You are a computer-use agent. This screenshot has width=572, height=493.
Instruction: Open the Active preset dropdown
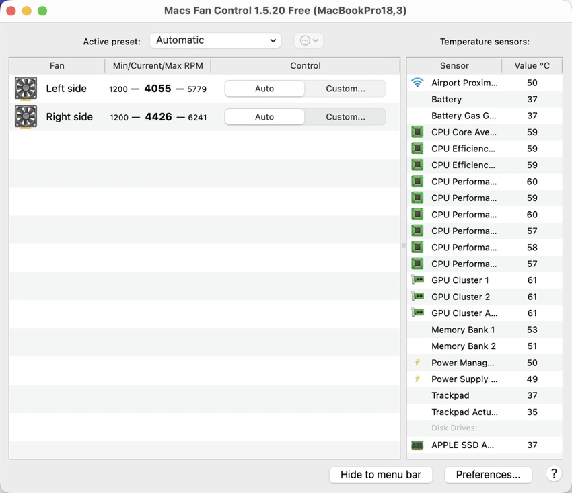215,40
